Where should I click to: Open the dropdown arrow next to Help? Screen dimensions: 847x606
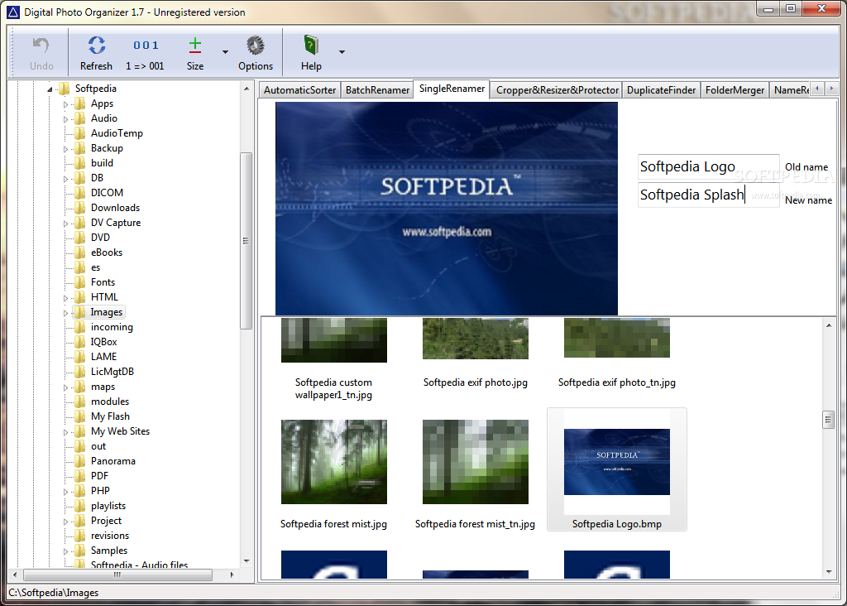(x=342, y=52)
